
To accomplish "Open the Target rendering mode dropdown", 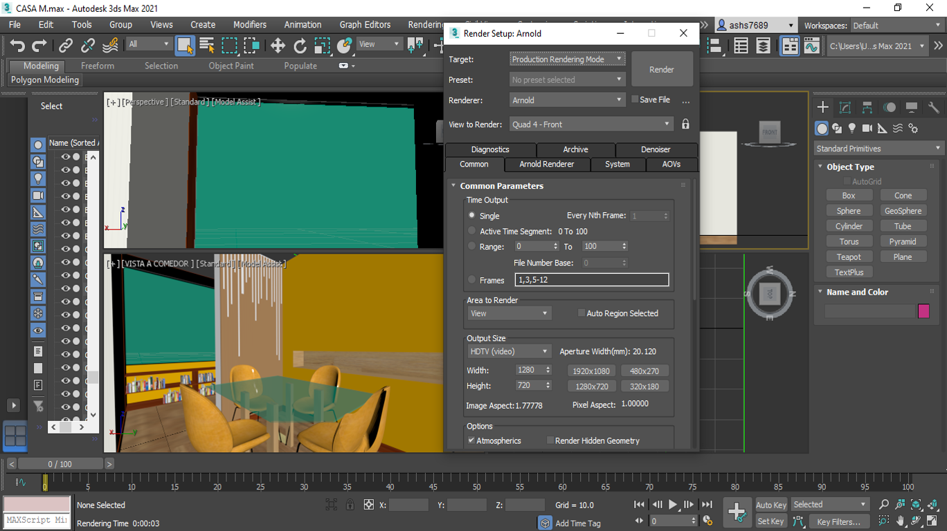I will [x=568, y=59].
